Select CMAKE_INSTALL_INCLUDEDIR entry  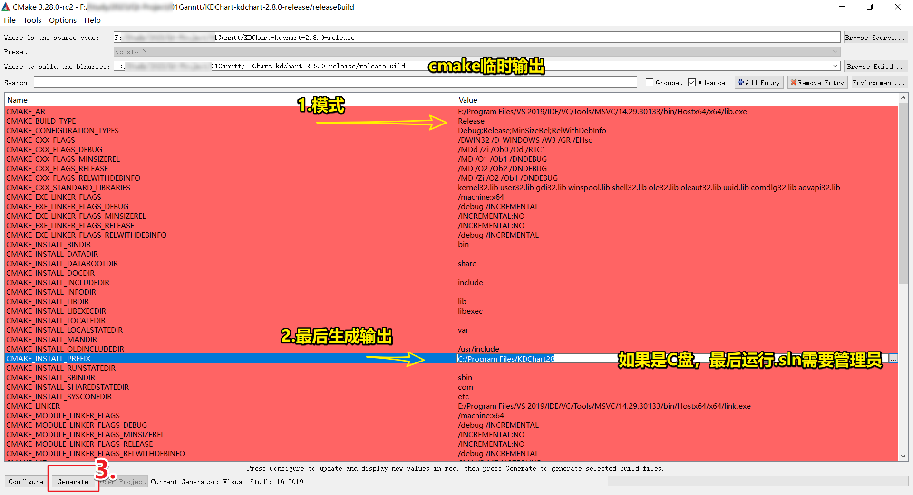58,282
